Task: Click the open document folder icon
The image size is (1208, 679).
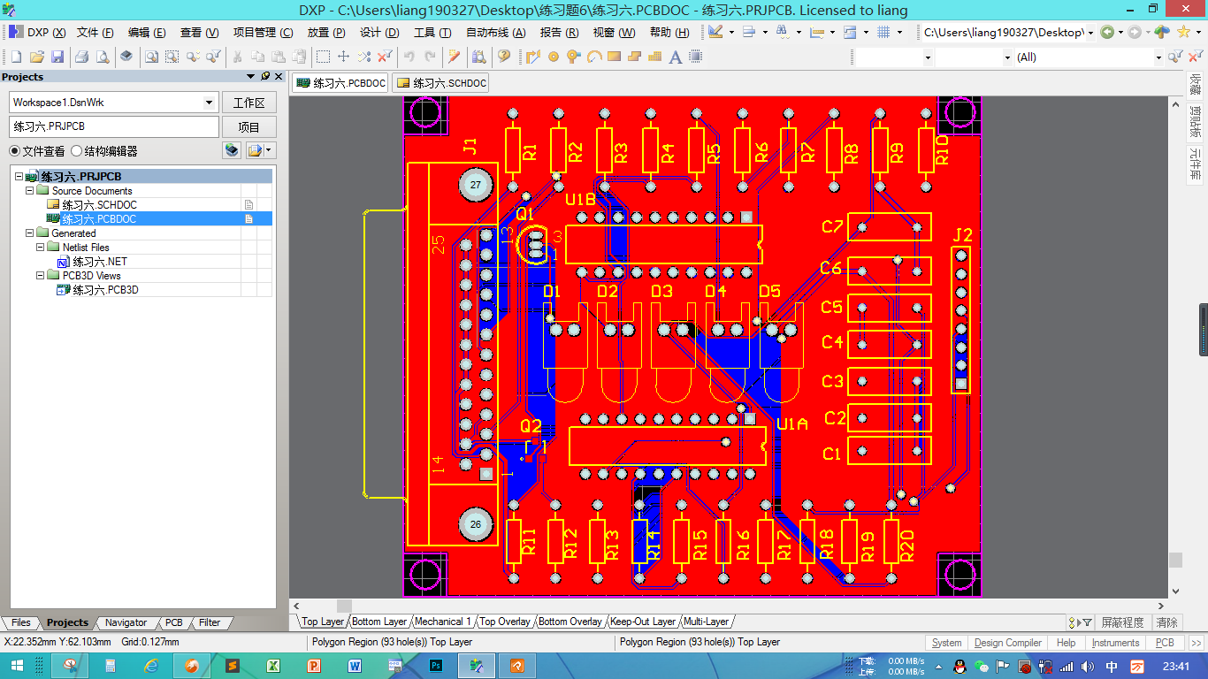Action: [x=37, y=57]
